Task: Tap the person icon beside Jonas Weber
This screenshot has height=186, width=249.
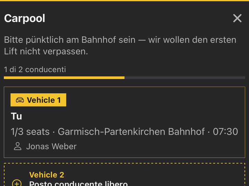Action: 18,146
